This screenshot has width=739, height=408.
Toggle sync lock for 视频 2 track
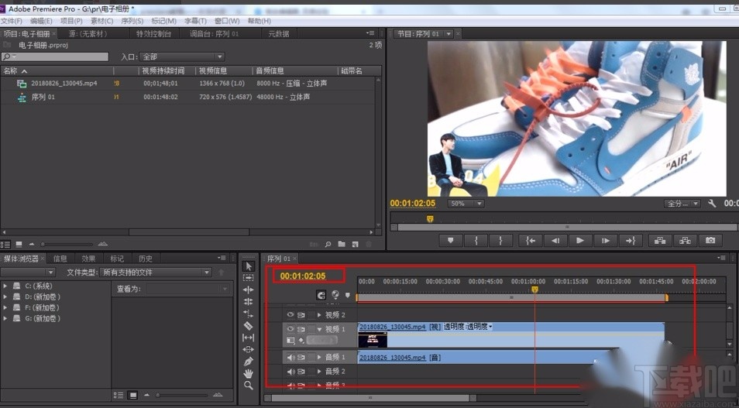[x=301, y=315]
